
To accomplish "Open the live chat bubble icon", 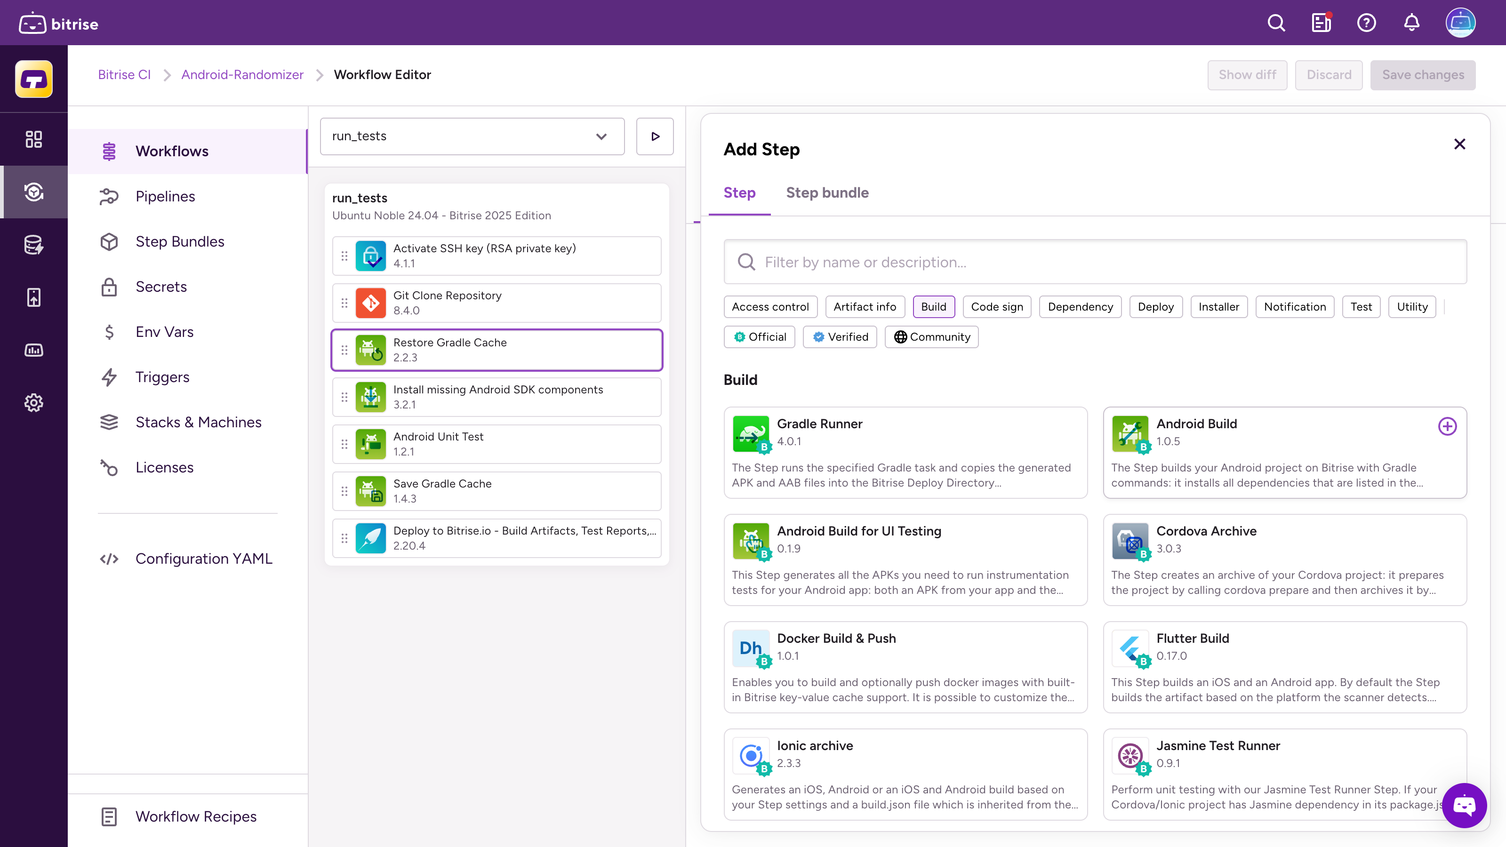I will pyautogui.click(x=1464, y=806).
